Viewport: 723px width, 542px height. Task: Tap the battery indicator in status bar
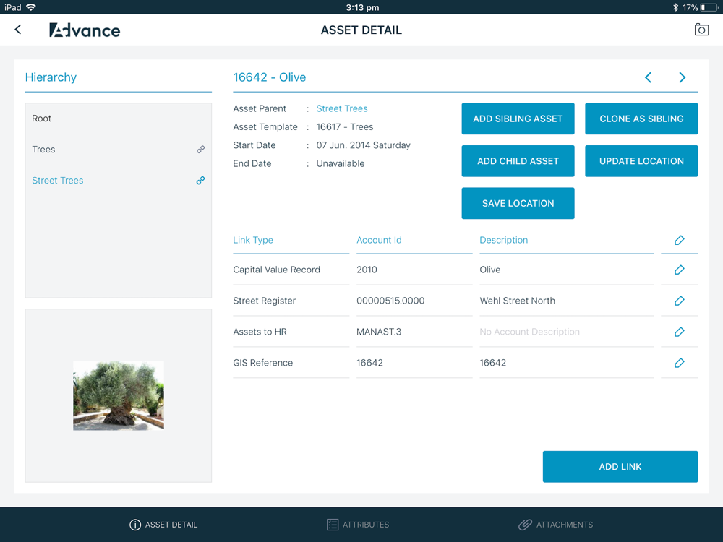point(709,7)
